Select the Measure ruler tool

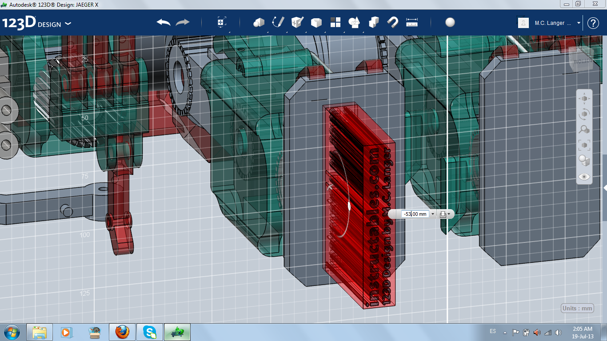tap(412, 23)
